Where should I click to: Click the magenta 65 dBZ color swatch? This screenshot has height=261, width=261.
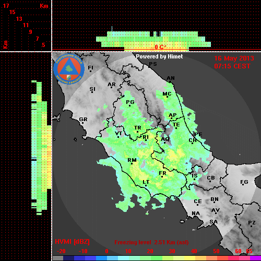coord(255,258)
